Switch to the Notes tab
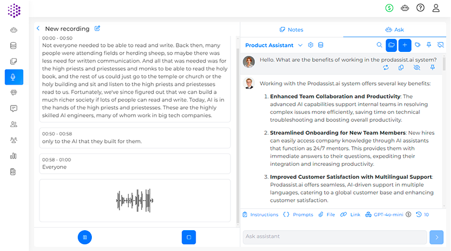This screenshot has width=451, height=251. click(x=291, y=29)
